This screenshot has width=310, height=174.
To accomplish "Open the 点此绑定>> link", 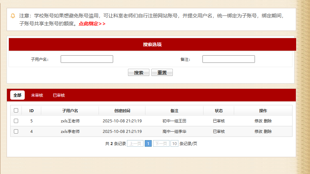I will pyautogui.click(x=92, y=24).
